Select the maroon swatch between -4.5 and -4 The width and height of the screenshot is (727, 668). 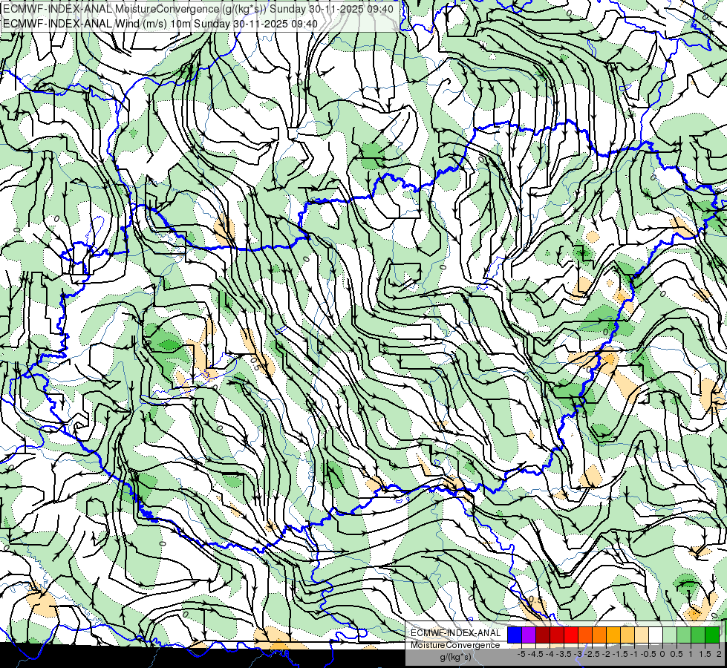(x=543, y=635)
